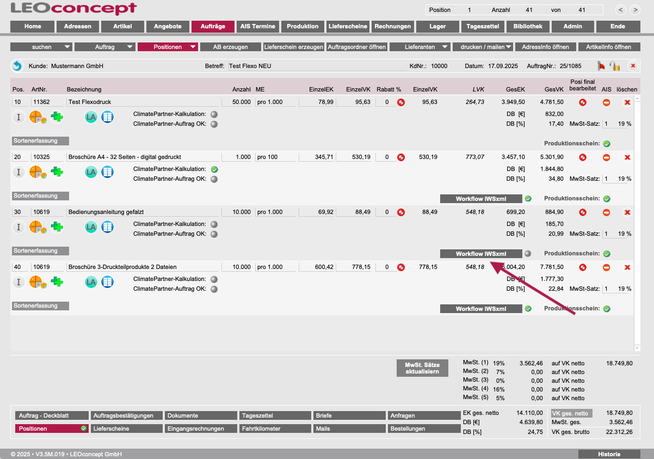The image size is (654, 459).
Task: Toggle ClimatePartner-Kalkulation indicator for position 10
Action: coord(214,114)
